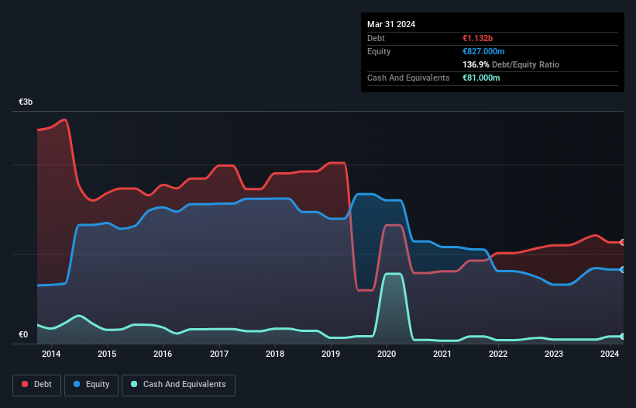Click the red Debt endpoint marker
Image resolution: width=636 pixels, height=408 pixels.
click(x=623, y=242)
